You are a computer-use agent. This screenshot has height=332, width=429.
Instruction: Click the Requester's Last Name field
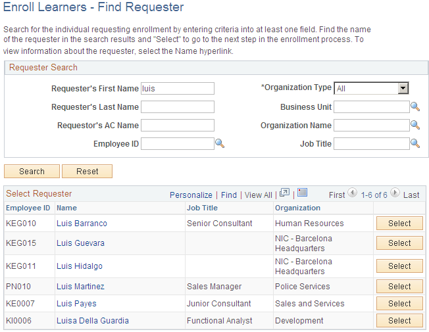(178, 107)
